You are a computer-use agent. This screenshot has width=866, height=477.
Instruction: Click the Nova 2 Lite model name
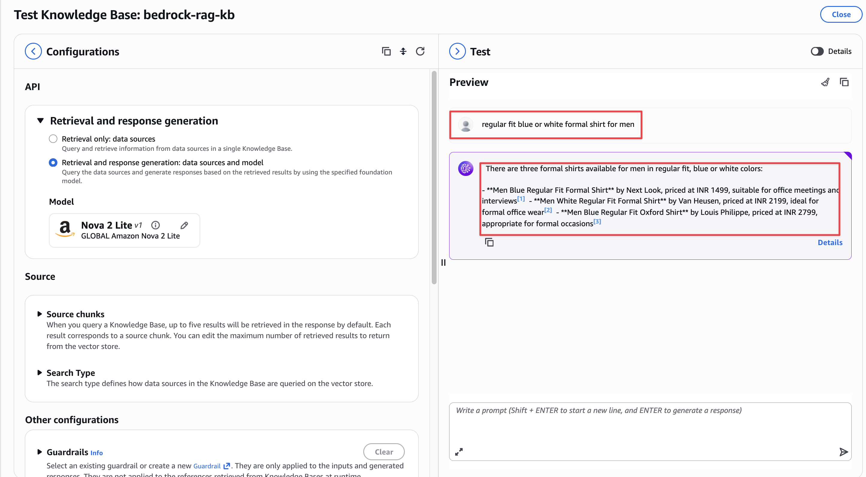click(x=107, y=225)
